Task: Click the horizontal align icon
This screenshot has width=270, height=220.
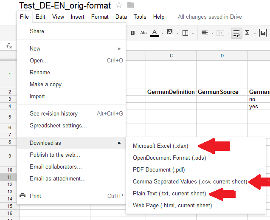Action: (205, 33)
